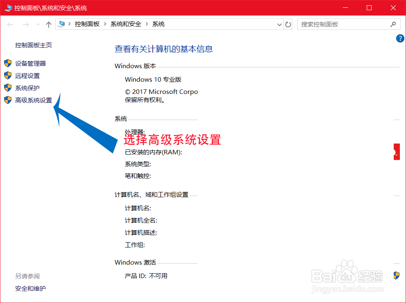Click the window icon in title bar
Viewport: 406px width, 303px height.
tap(8, 8)
